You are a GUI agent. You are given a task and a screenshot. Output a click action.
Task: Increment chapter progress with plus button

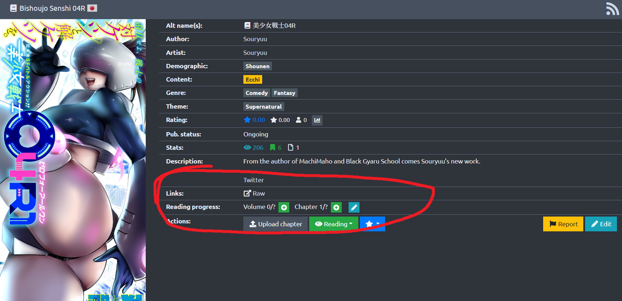(336, 207)
